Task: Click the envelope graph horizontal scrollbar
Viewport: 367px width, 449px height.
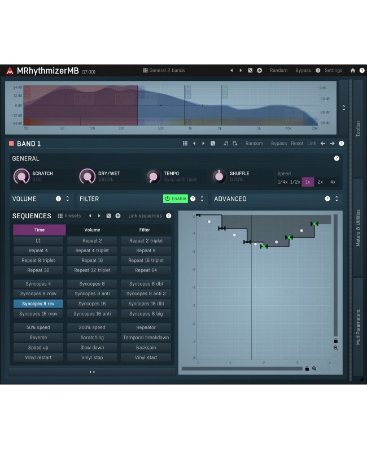Action: point(242,369)
